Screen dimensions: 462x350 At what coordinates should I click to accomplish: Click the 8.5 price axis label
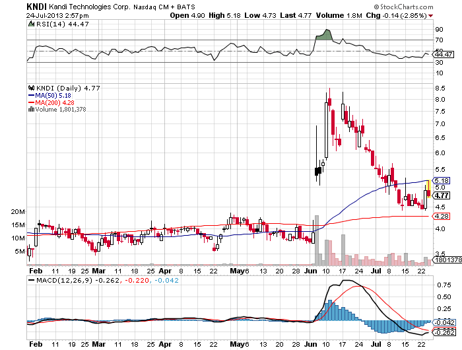pos(440,88)
